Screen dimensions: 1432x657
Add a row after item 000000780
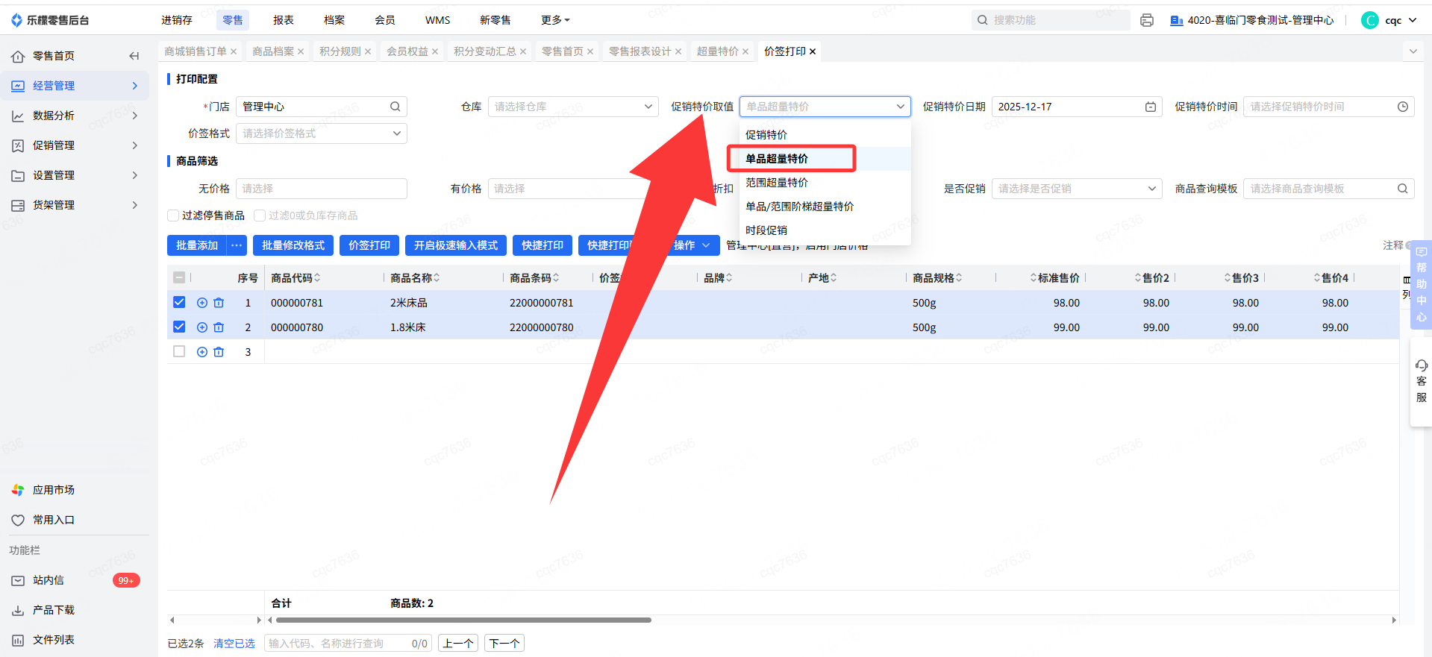click(x=202, y=327)
